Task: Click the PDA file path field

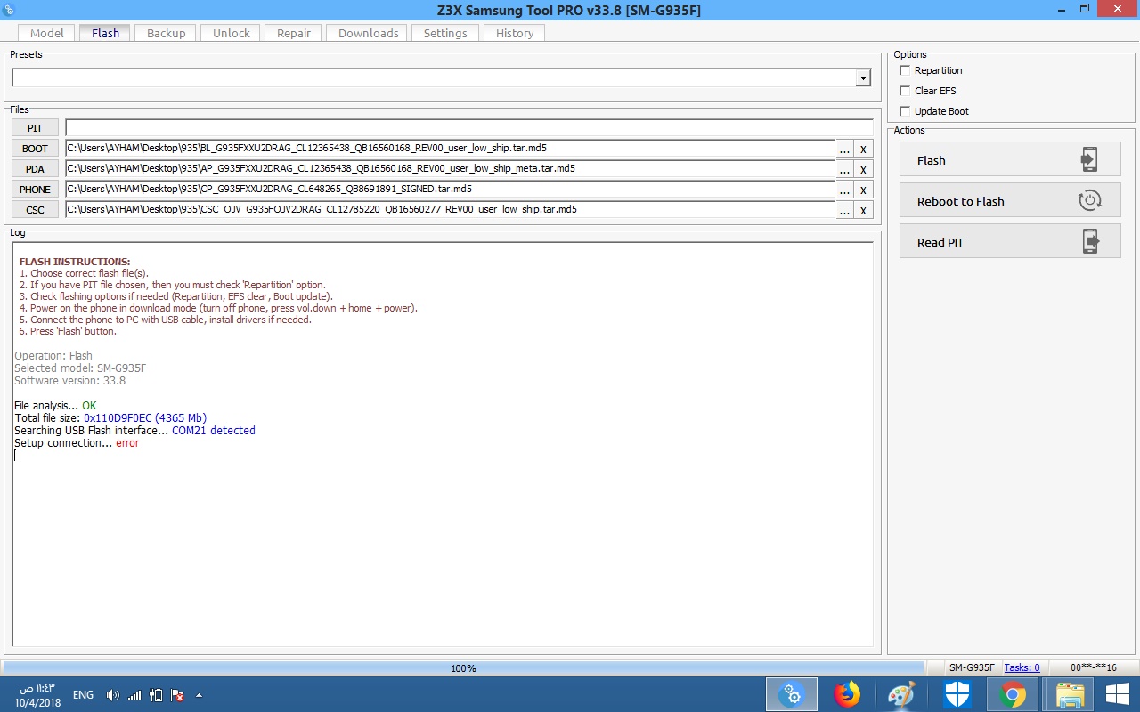Action: pyautogui.click(x=450, y=168)
